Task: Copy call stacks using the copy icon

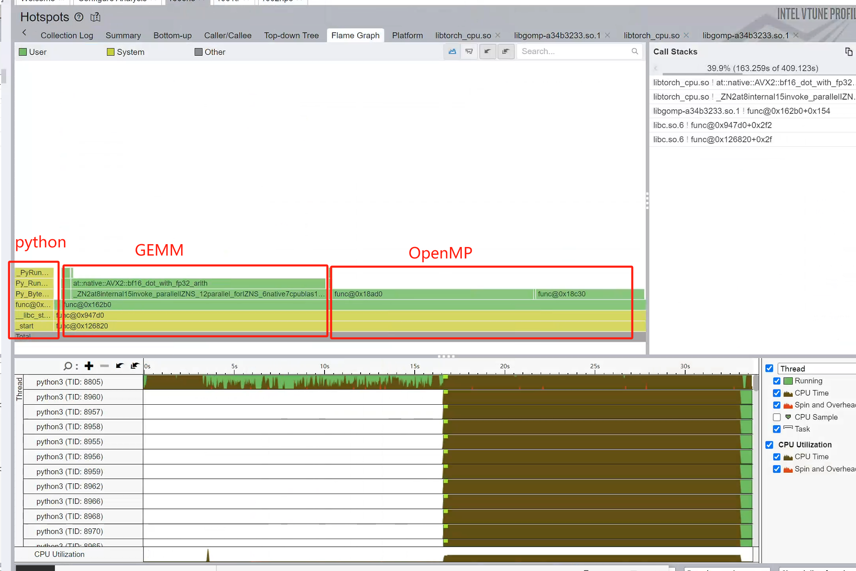Action: click(x=849, y=52)
